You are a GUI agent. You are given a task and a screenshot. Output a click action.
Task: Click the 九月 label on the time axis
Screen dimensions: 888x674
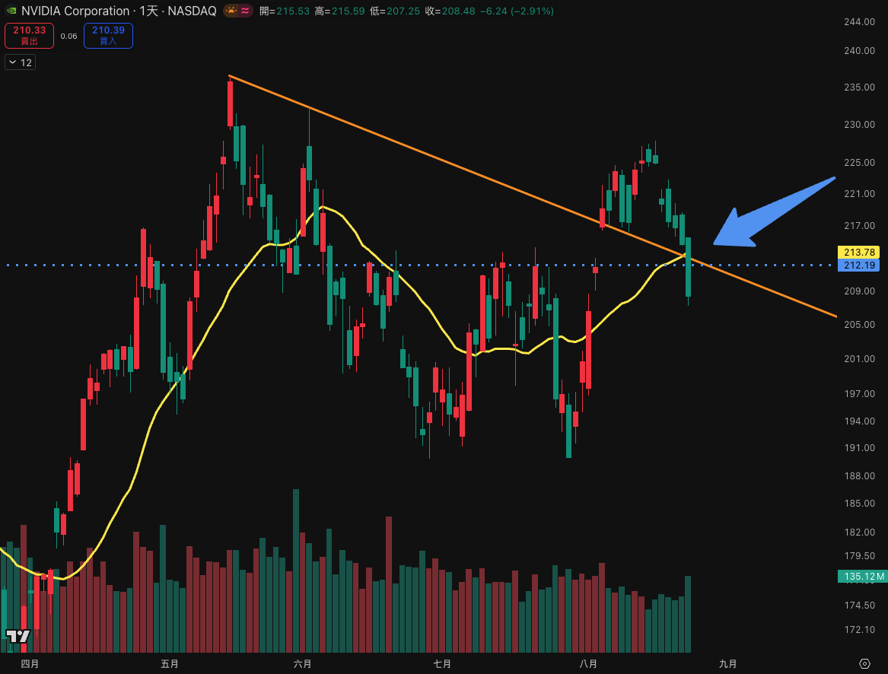pos(727,663)
